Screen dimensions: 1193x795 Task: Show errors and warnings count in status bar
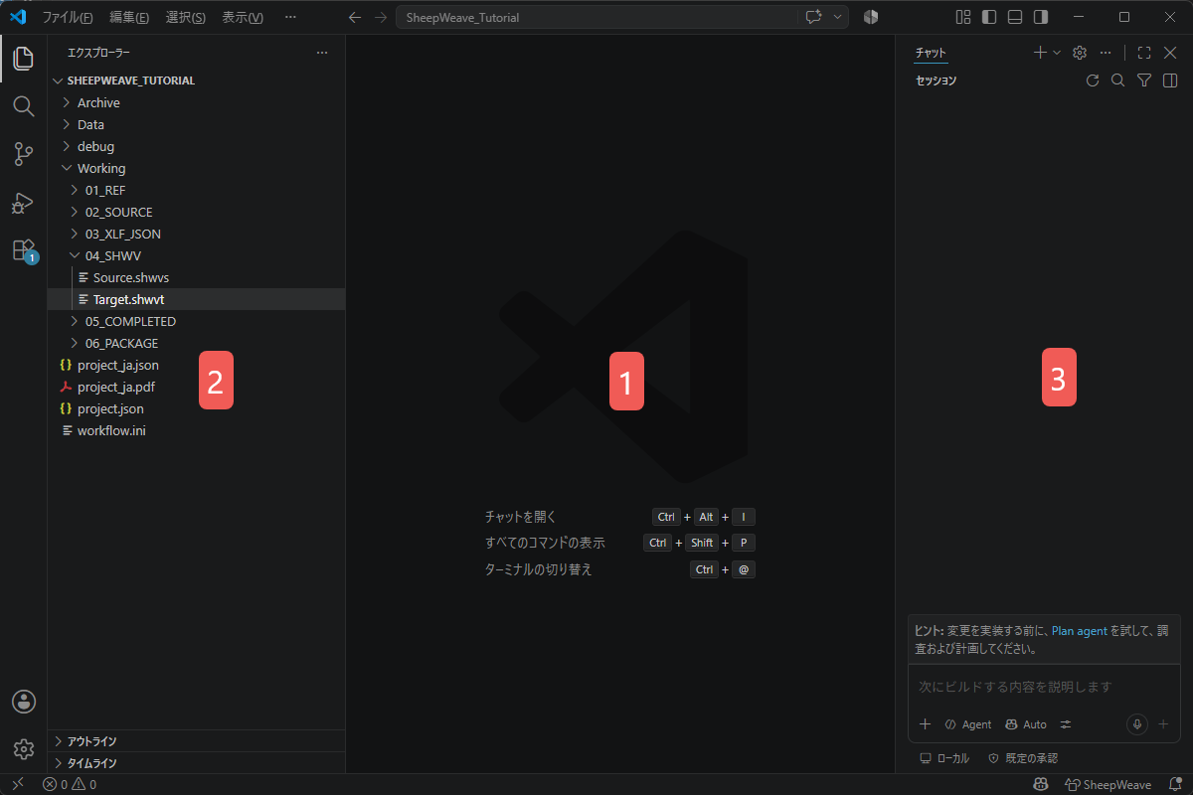70,784
